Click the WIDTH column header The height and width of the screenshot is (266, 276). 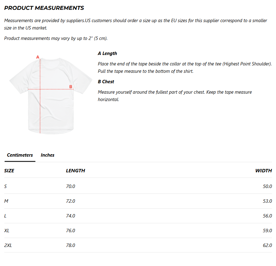pos(263,170)
